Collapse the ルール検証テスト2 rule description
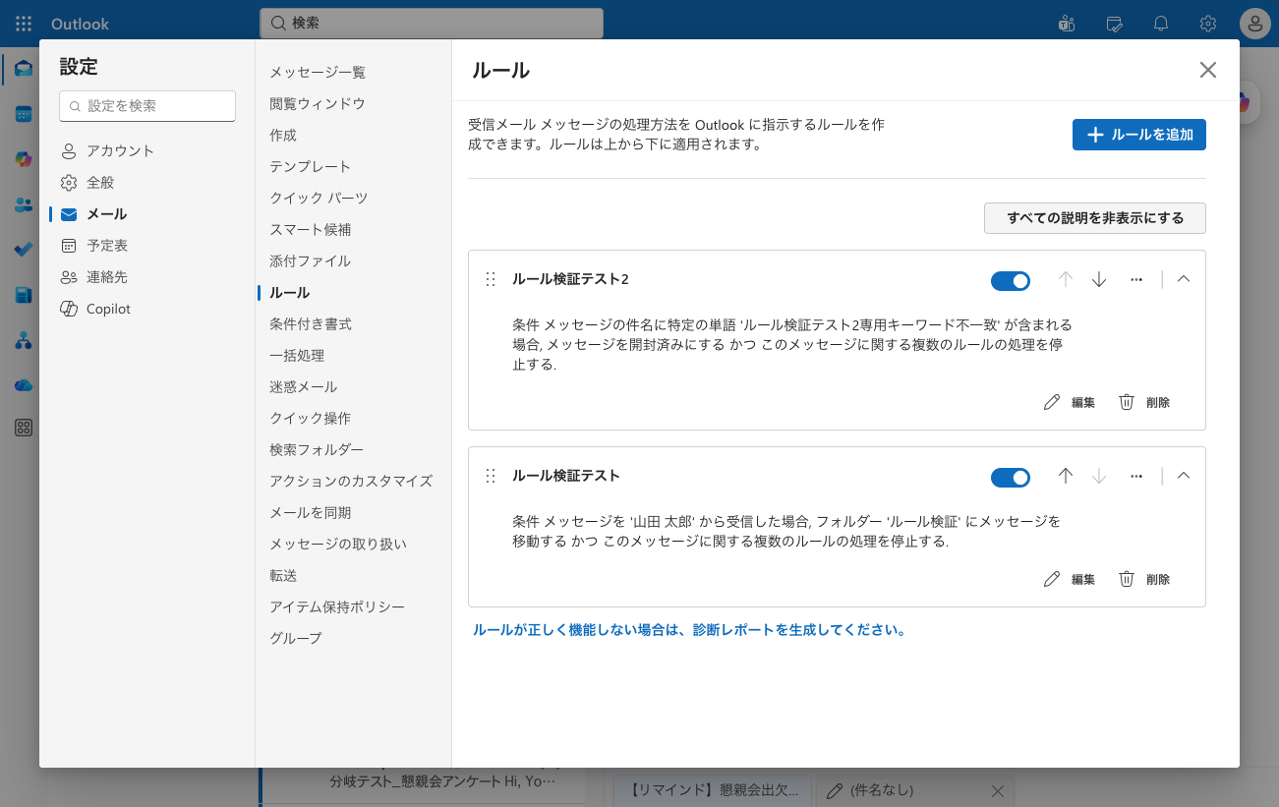1279x807 pixels. point(1184,279)
